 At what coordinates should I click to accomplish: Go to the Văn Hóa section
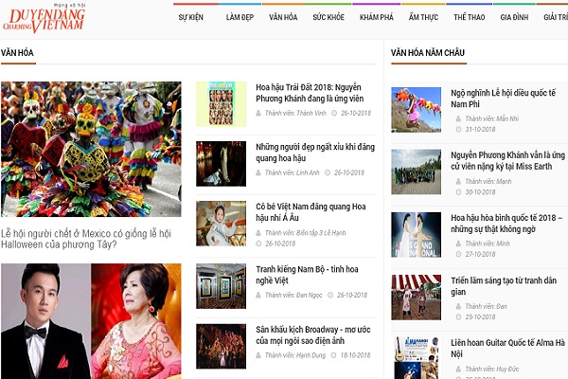283,18
